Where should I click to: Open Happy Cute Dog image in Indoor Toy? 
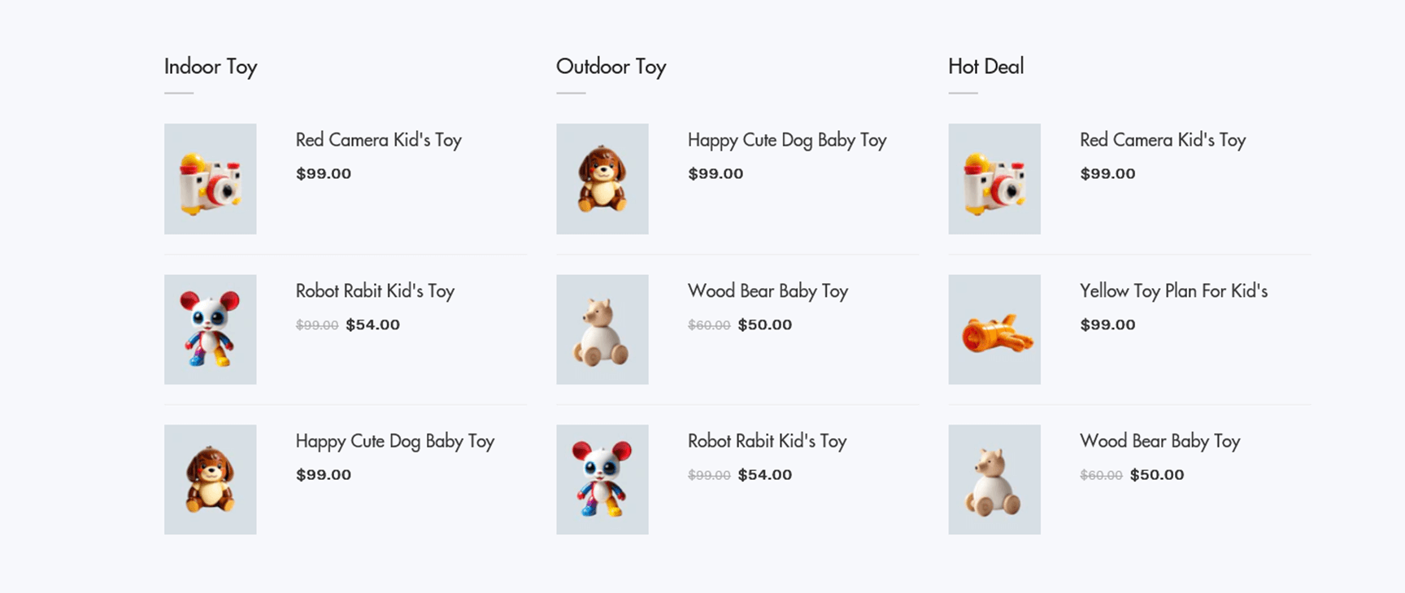point(210,479)
